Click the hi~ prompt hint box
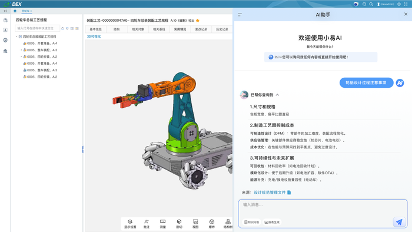Viewport: 412px width, 232px height. 321,57
